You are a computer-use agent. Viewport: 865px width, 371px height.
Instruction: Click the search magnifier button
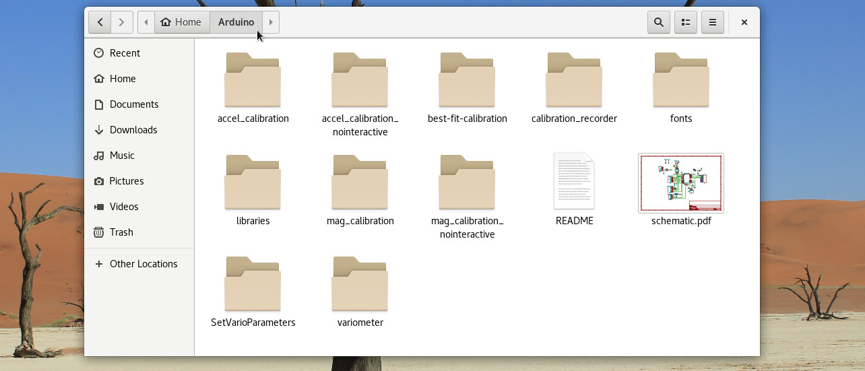[658, 22]
